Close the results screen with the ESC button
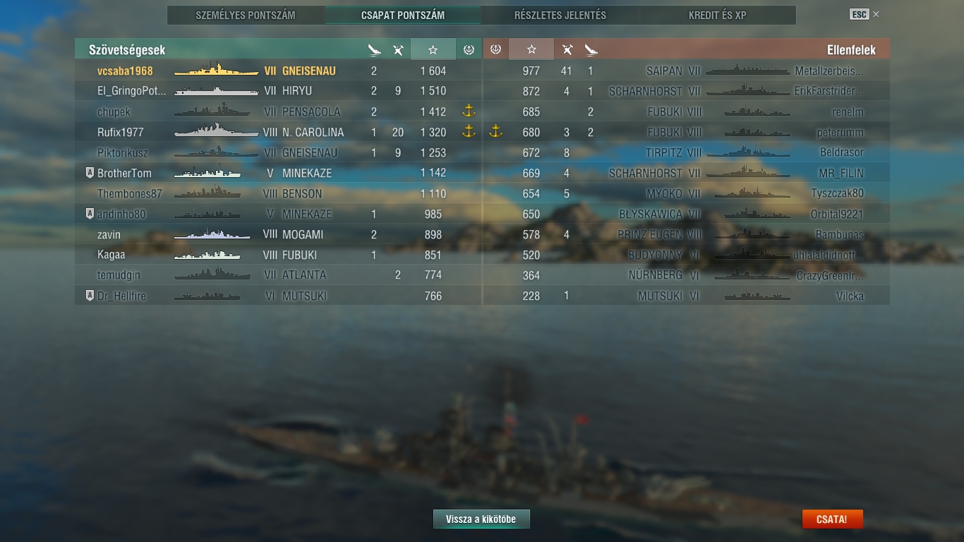Screen dimensions: 964x542 [859, 14]
